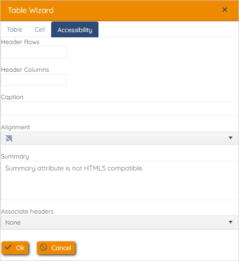
Task: Focus the Header Rows input field
Action: 34,52
